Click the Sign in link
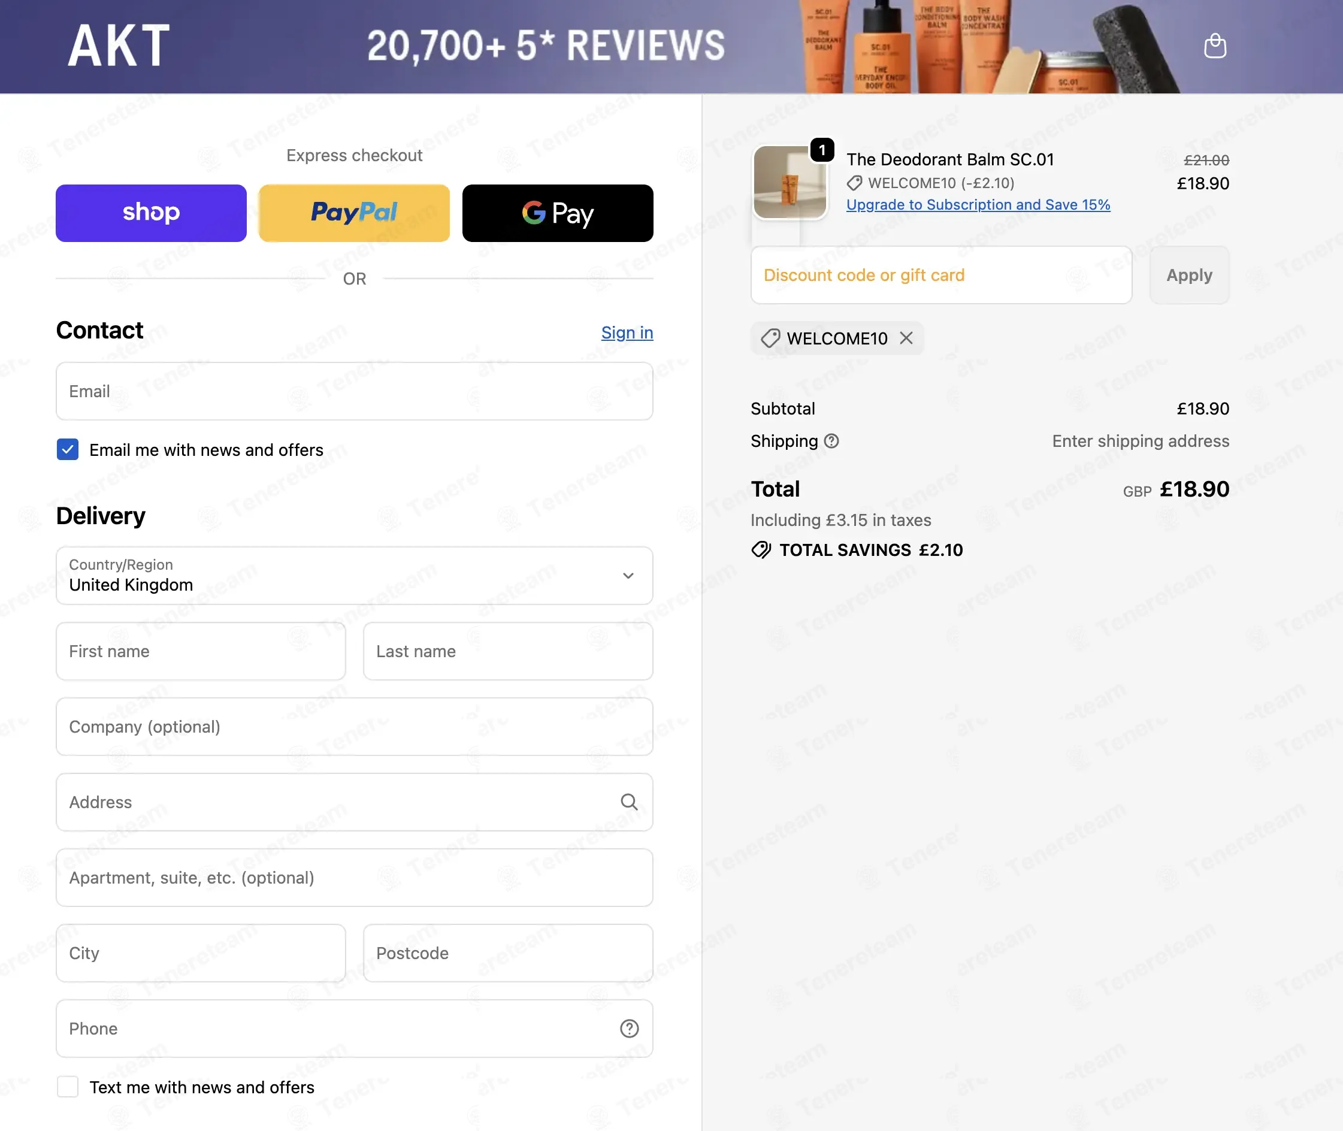The width and height of the screenshot is (1343, 1131). (627, 332)
